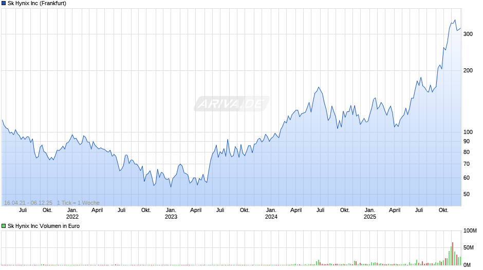Click the 70 price axis label
The width and height of the screenshot is (483, 270).
(x=467, y=164)
